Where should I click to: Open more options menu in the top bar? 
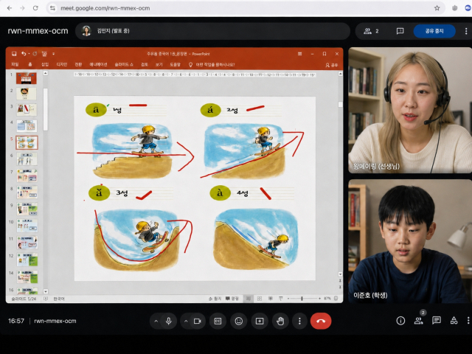(x=466, y=31)
